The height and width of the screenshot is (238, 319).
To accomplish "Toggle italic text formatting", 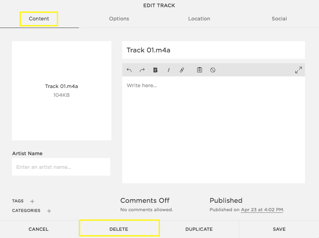I will pyautogui.click(x=169, y=70).
